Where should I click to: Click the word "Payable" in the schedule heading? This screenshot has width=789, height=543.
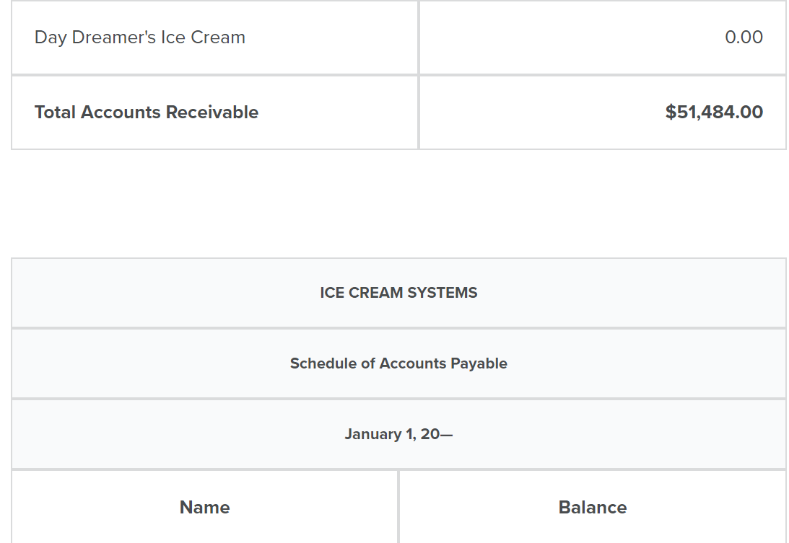coord(479,363)
